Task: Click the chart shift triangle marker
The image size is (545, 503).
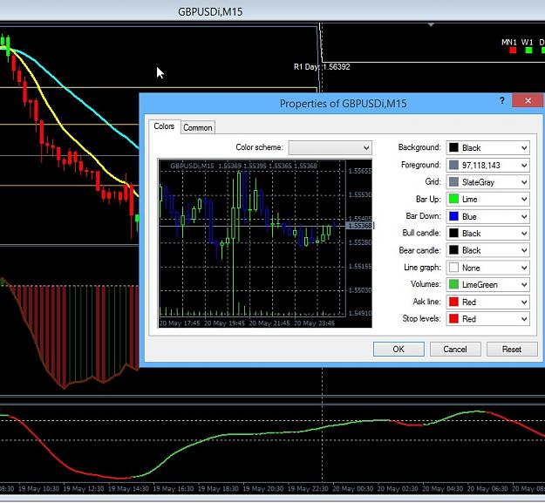Action: click(x=431, y=25)
